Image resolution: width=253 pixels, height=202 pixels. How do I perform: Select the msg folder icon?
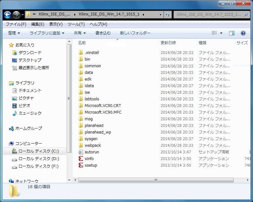[x=81, y=119]
